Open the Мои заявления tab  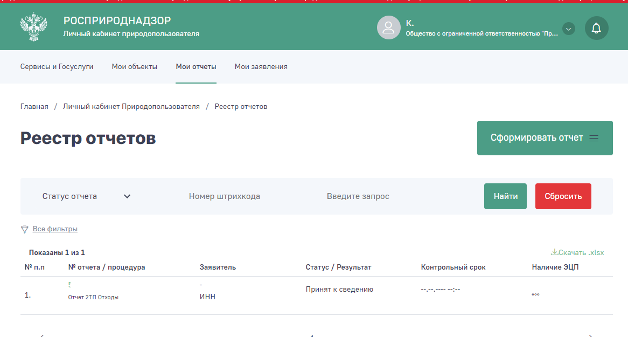coord(261,67)
